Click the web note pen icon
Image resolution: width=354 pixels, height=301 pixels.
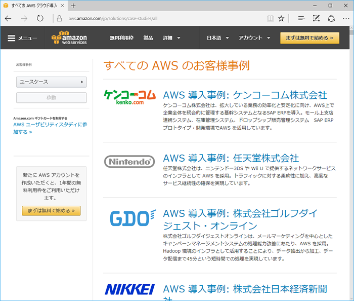(x=316, y=18)
